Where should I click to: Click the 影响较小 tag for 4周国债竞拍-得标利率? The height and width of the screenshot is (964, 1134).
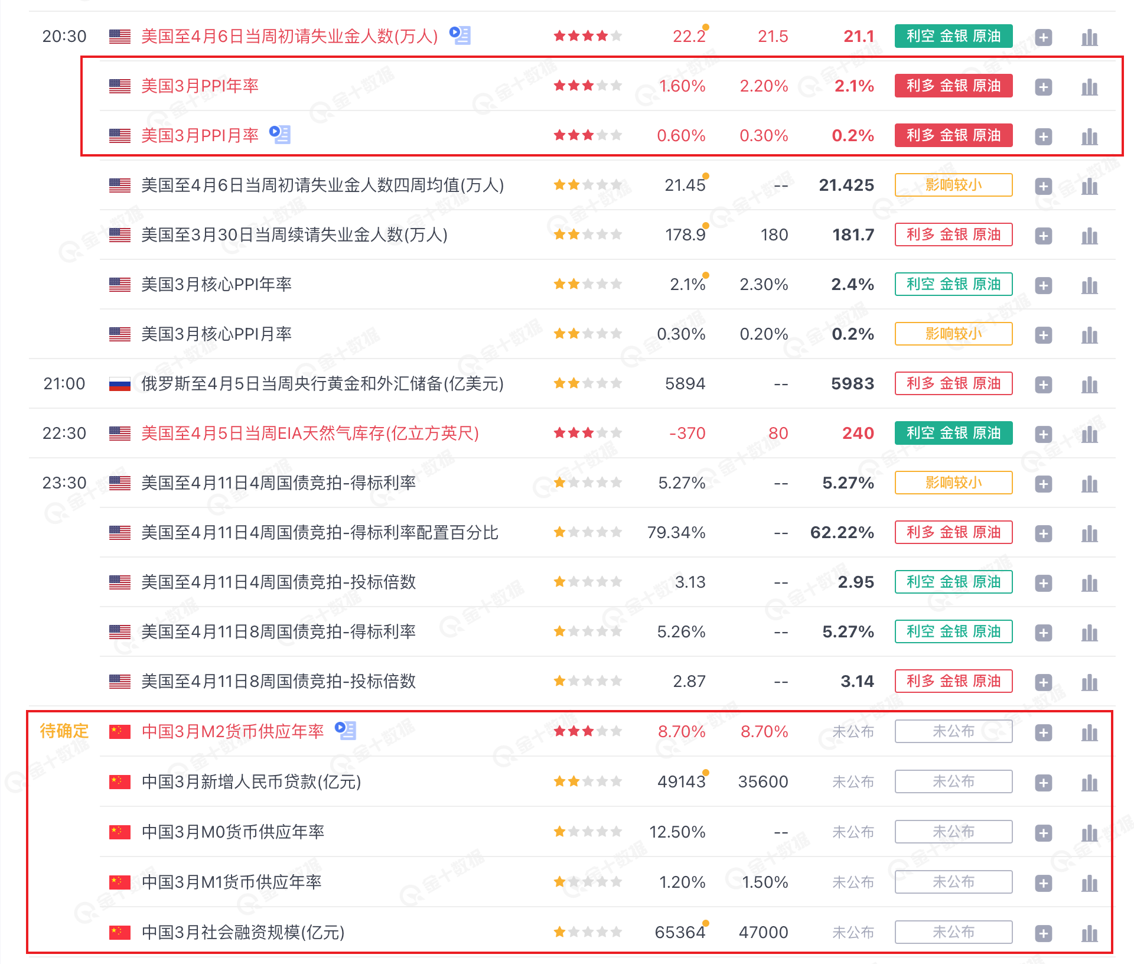coord(953,483)
